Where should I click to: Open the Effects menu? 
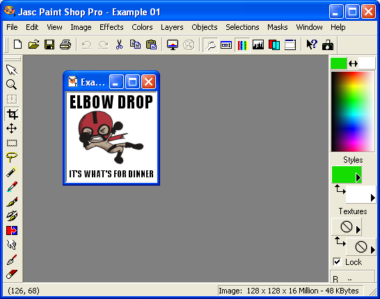coord(111,27)
